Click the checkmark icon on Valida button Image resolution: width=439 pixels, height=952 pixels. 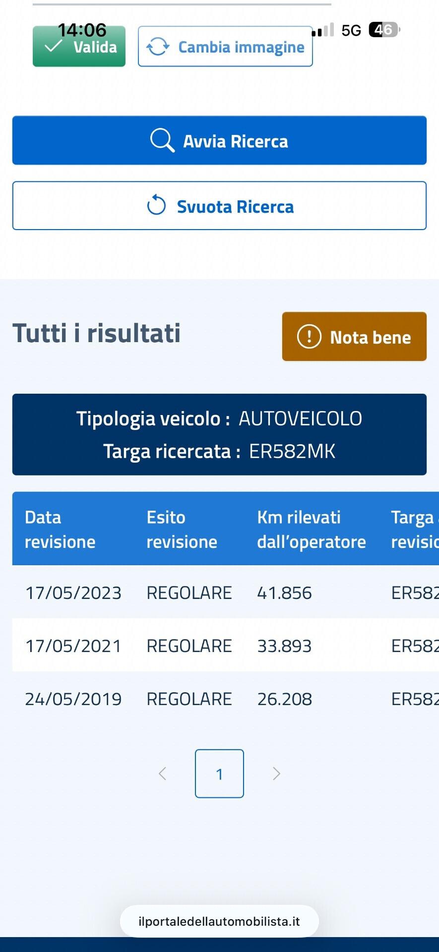pyautogui.click(x=52, y=46)
